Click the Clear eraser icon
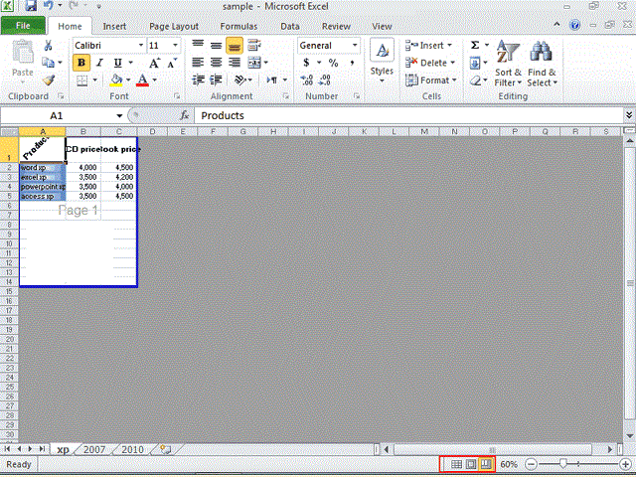The height and width of the screenshot is (477, 636). click(475, 80)
